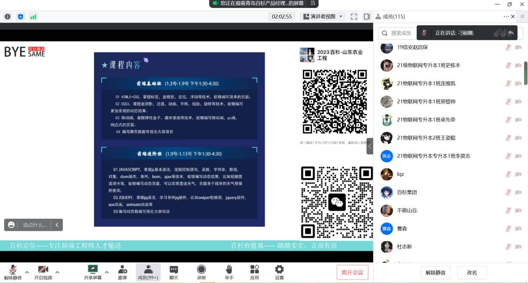Expand audio options arrow beside mute
The height and width of the screenshot is (283, 528).
click(27, 272)
